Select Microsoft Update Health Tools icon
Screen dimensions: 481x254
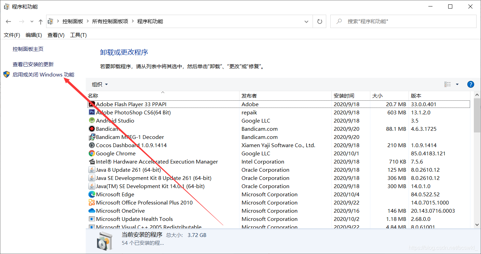[92, 219]
